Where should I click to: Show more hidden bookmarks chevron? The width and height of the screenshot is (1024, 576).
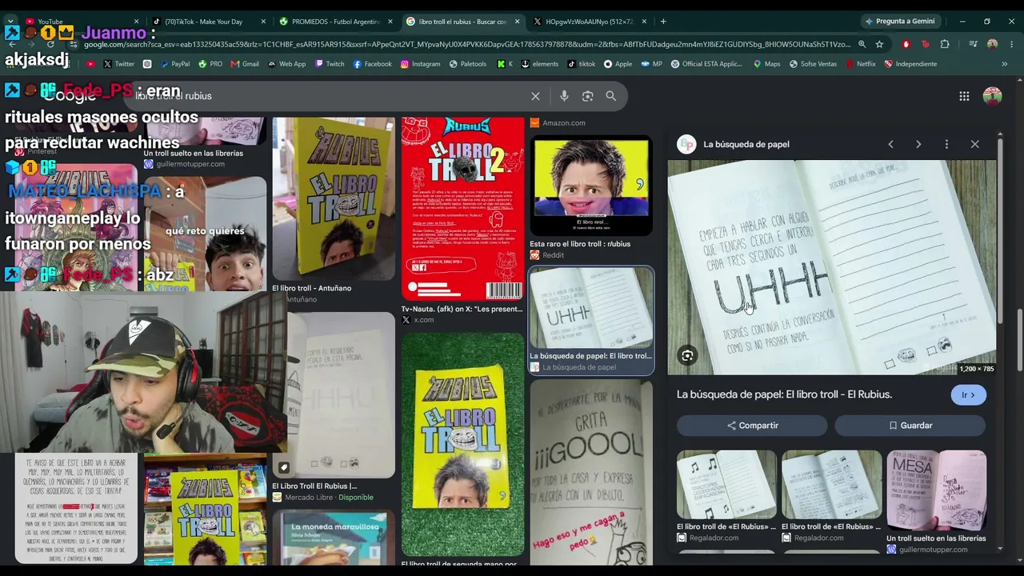point(1004,64)
